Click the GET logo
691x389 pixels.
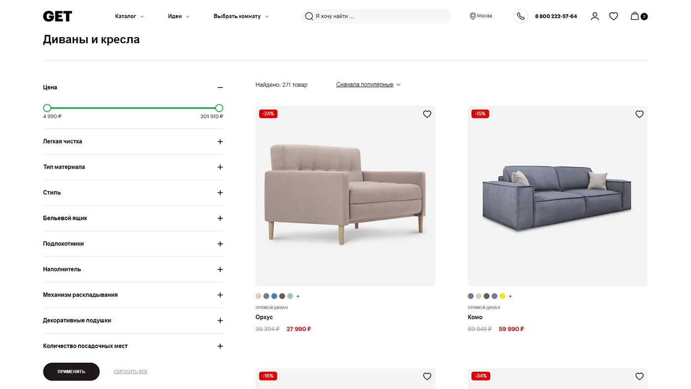57,16
